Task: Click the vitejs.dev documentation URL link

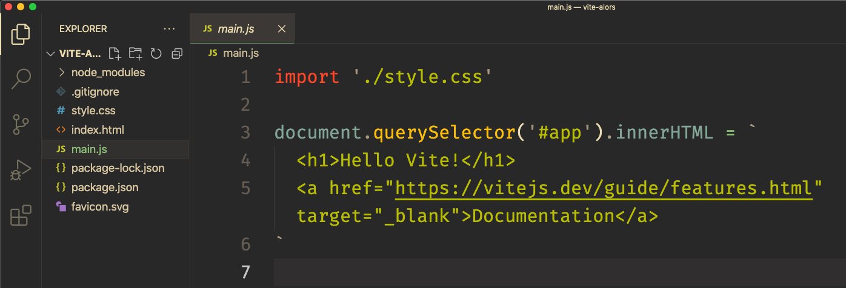Action: 603,188
